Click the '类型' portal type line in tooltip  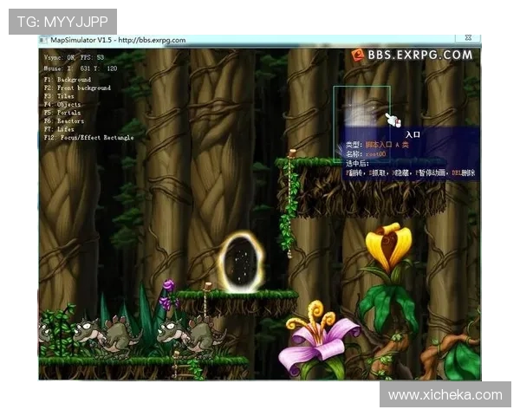coord(377,145)
